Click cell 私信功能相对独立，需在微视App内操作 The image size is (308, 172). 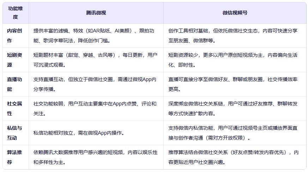[x=96, y=133]
